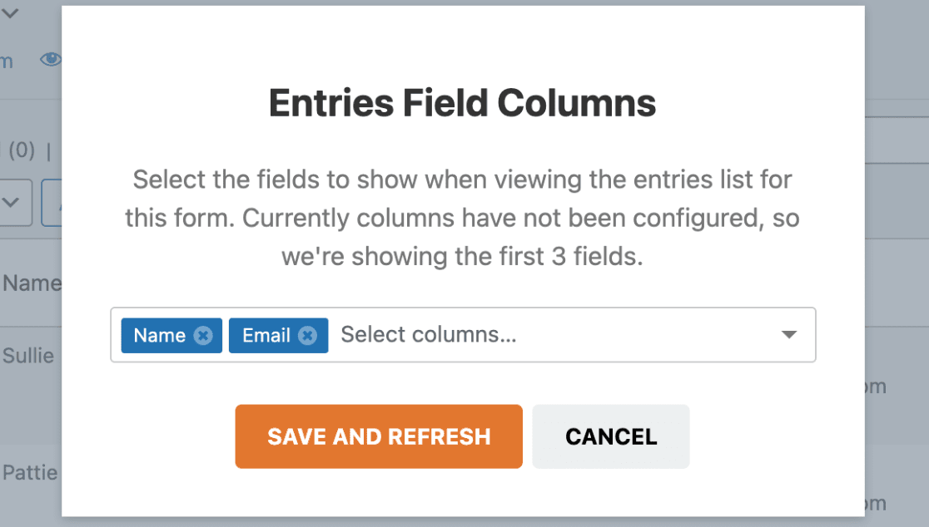Select the blue Name tag chip
Image resolution: width=929 pixels, height=527 pixels.
(171, 335)
